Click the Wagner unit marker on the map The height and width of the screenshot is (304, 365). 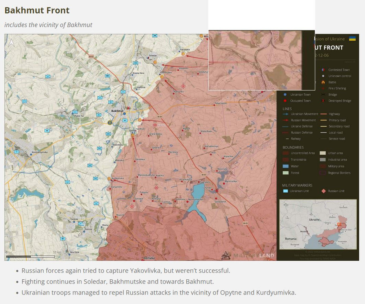pos(155,125)
